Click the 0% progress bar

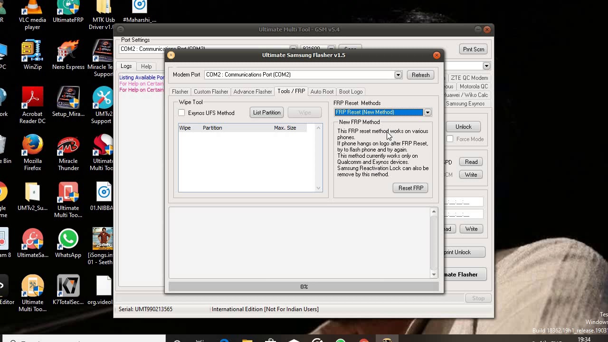point(304,286)
